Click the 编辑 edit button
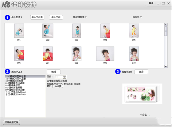The width and height of the screenshot is (172, 127). pos(54,72)
